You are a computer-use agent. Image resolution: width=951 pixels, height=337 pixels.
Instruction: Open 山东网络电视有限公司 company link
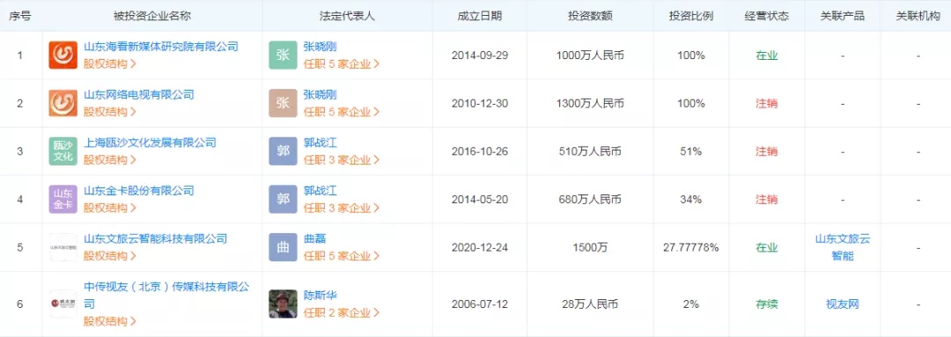tap(139, 94)
